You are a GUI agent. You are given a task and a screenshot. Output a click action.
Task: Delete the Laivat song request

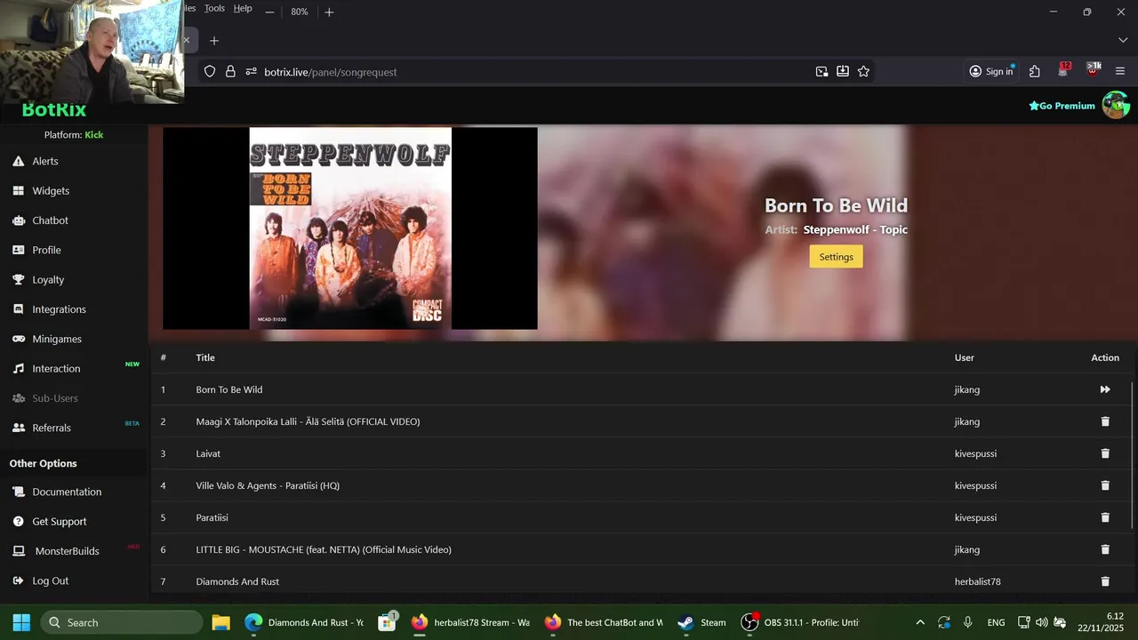[1105, 453]
